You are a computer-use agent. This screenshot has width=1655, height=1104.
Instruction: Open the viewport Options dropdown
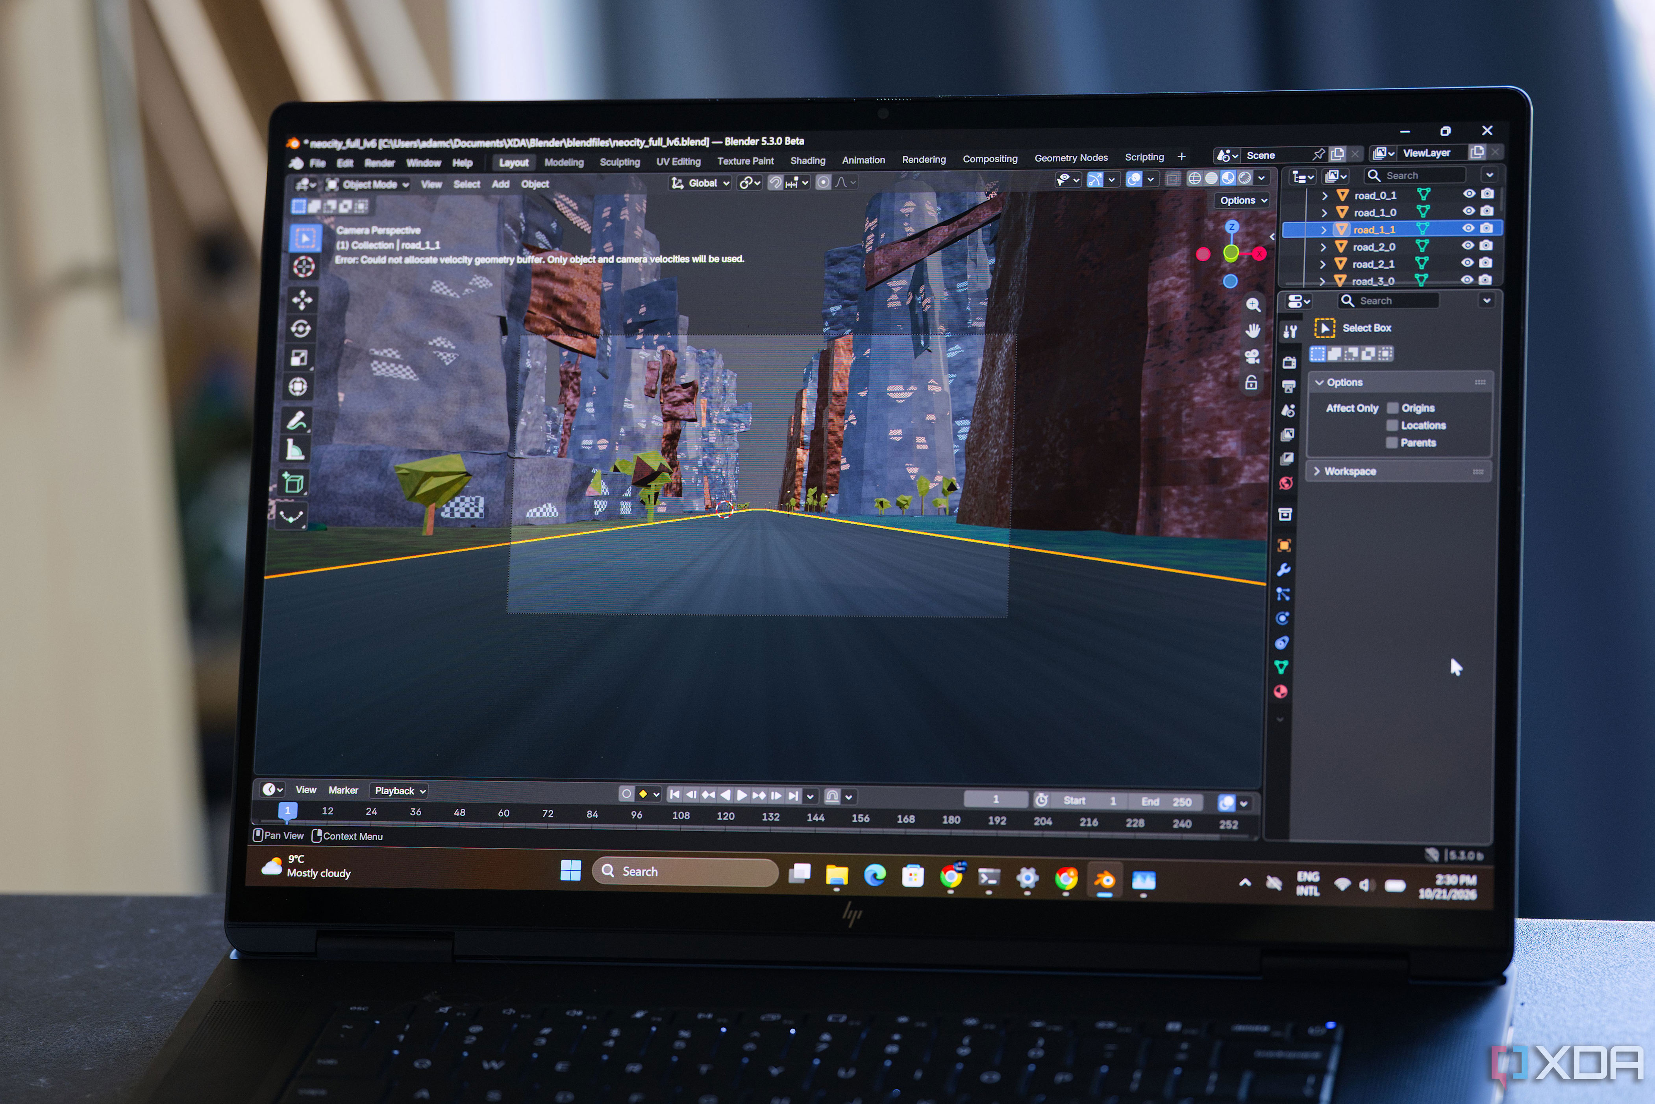(1242, 200)
